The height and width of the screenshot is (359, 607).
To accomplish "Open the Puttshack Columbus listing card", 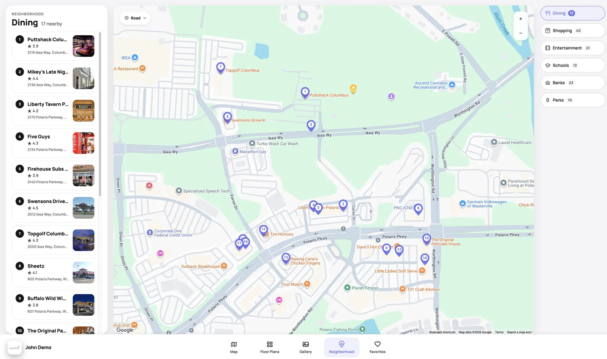I will click(x=55, y=46).
